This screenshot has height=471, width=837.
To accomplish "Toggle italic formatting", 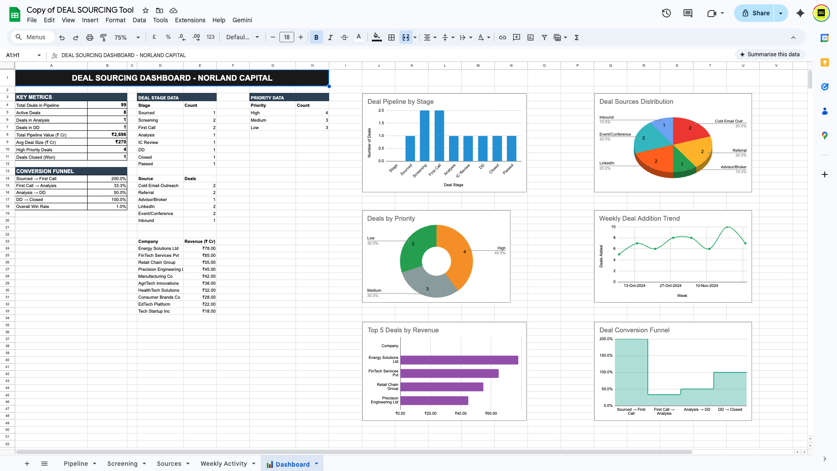I will pyautogui.click(x=330, y=38).
